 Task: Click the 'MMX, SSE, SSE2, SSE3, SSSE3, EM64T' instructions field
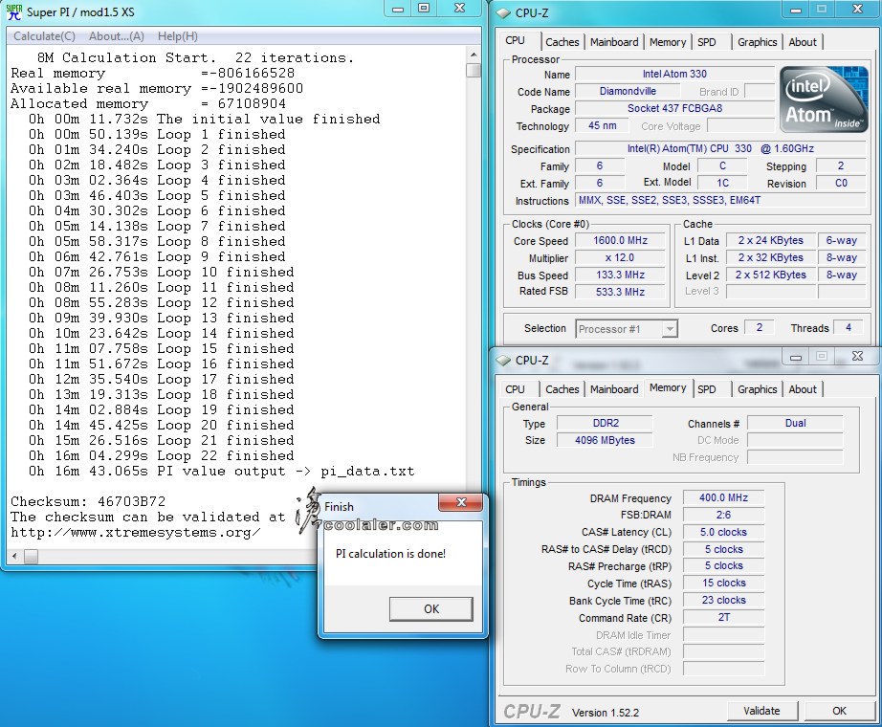coord(720,200)
